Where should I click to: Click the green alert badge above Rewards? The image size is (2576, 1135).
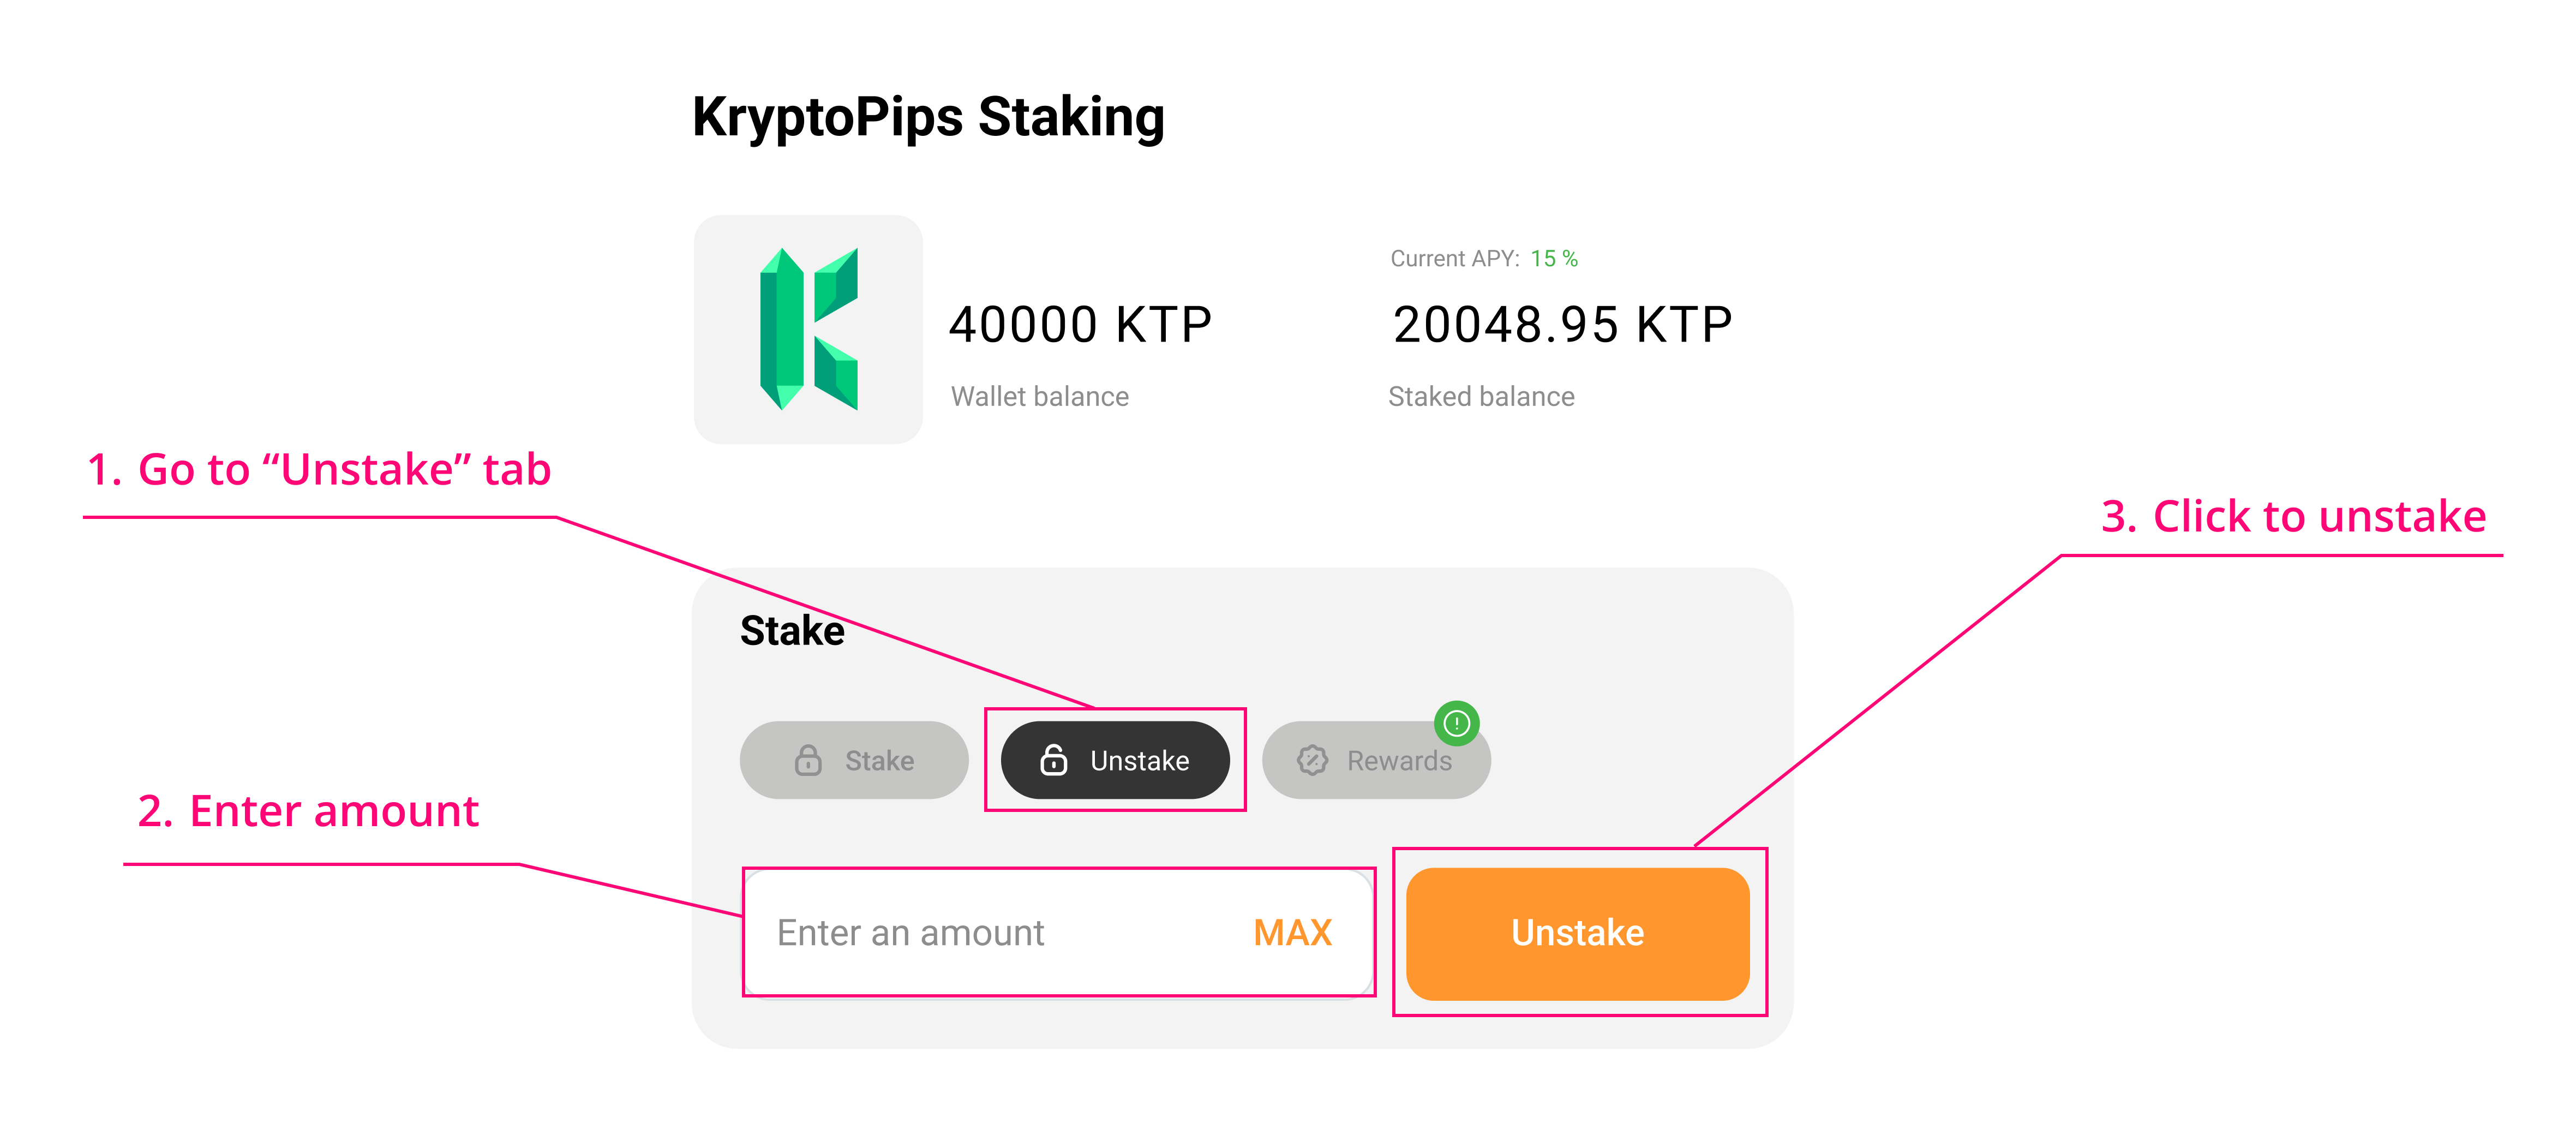(1456, 723)
